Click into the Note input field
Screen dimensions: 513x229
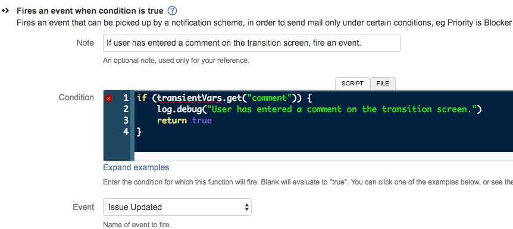click(x=252, y=43)
